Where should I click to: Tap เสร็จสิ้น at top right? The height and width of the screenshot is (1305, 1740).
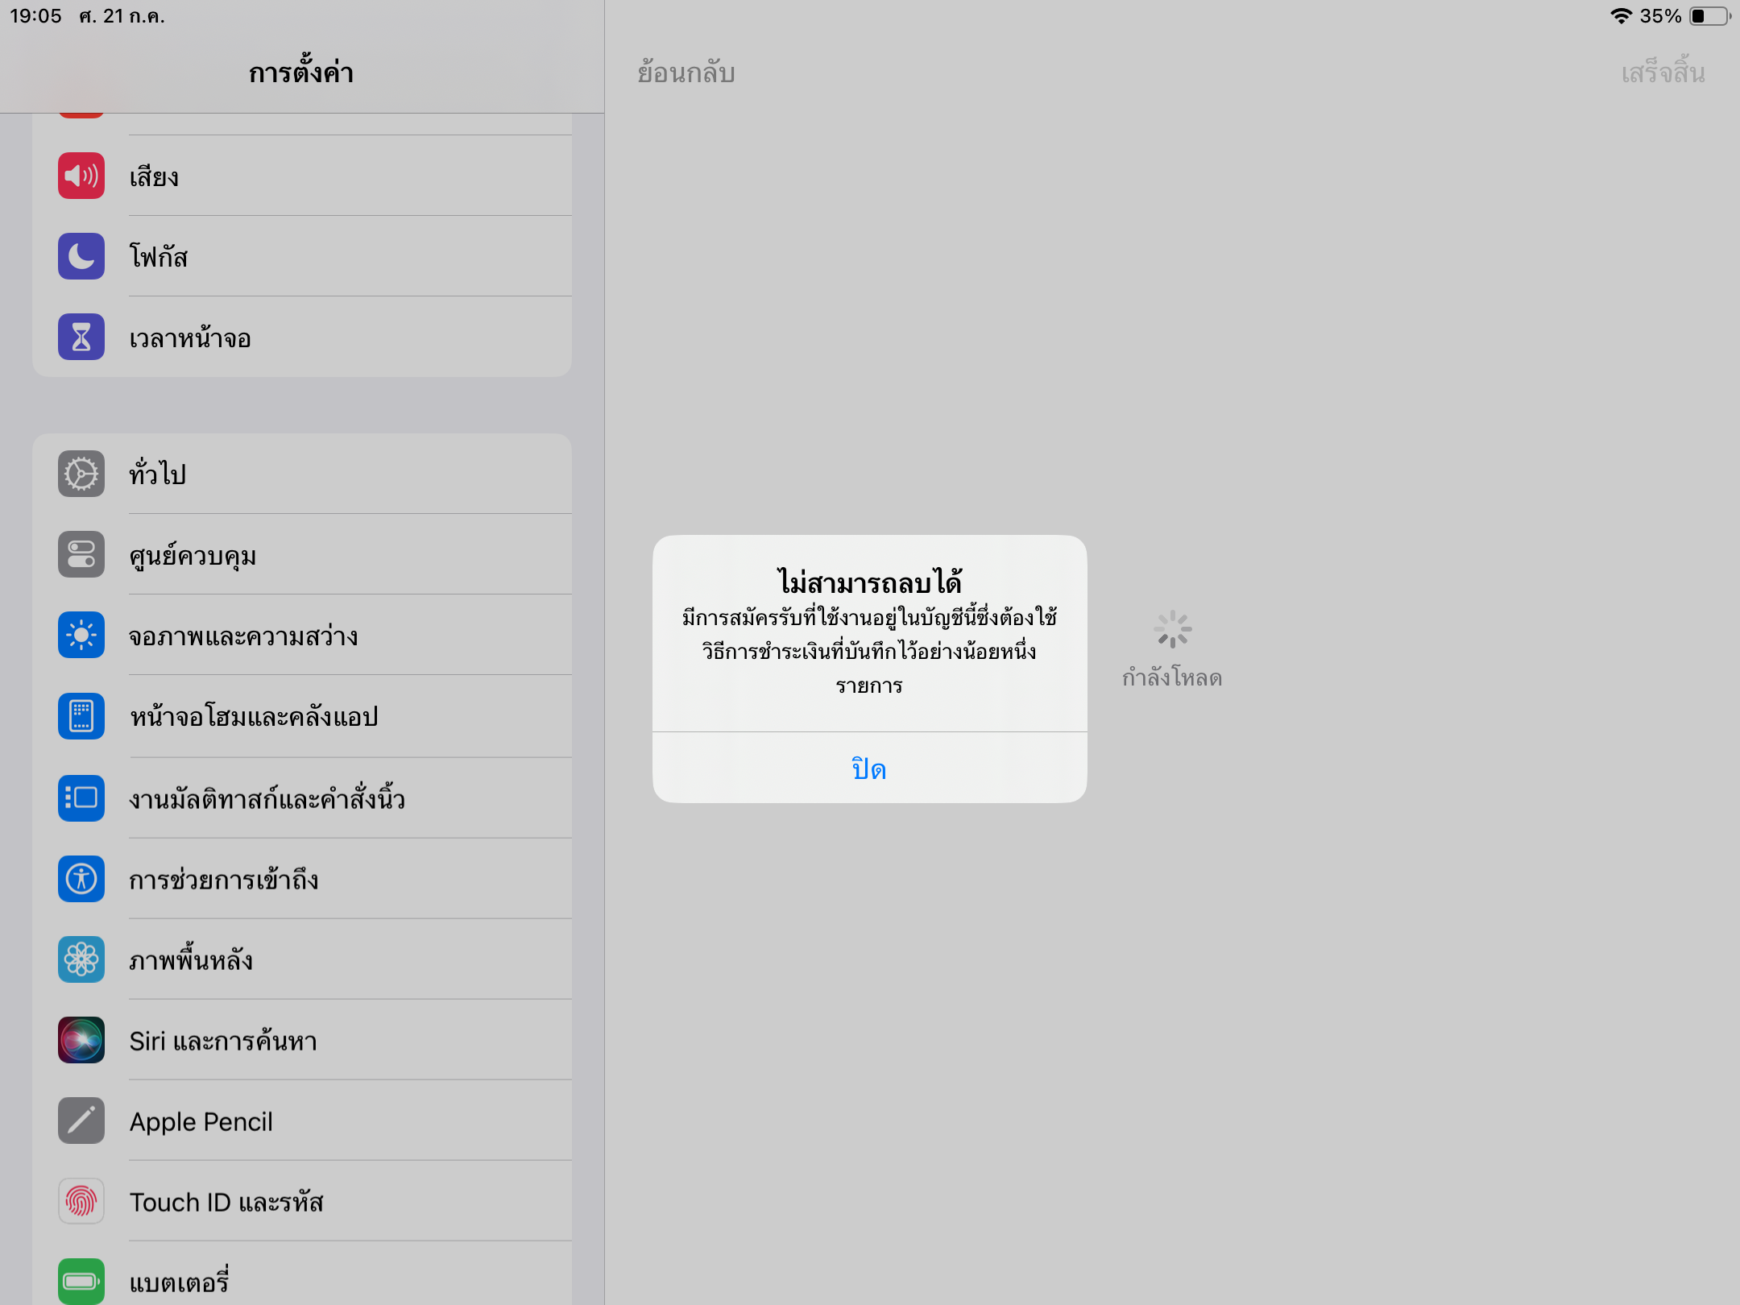(1663, 72)
